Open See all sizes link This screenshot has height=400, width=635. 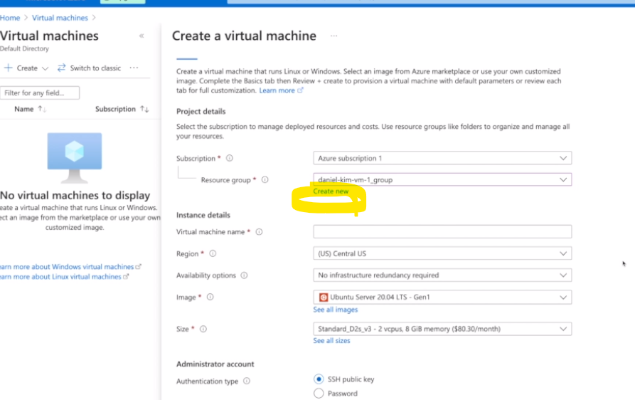[331, 341]
